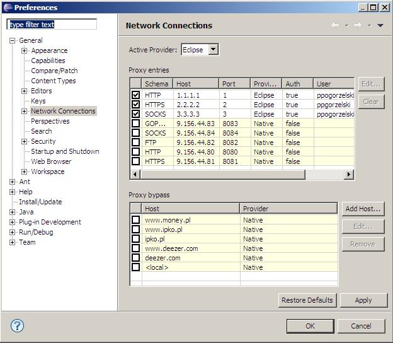This screenshot has width=393, height=343.
Task: Uncheck the HTTPS 2.2.2.2 proxy entry
Action: [x=135, y=104]
